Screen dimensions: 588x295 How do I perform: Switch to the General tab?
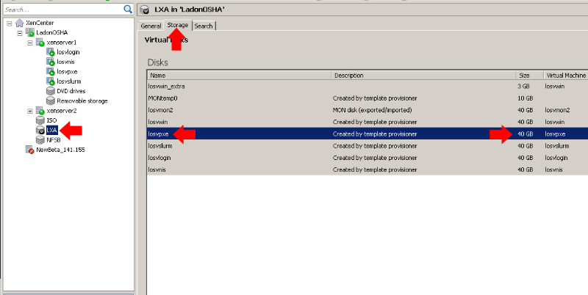[151, 26]
